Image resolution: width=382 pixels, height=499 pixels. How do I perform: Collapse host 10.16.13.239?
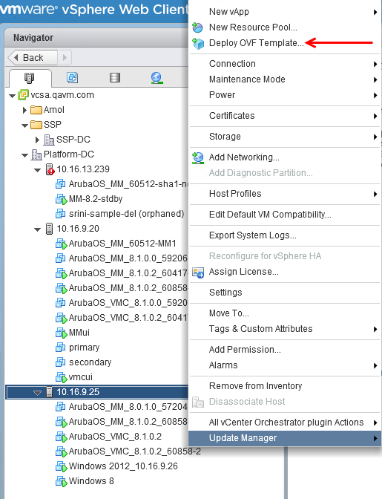pos(38,170)
